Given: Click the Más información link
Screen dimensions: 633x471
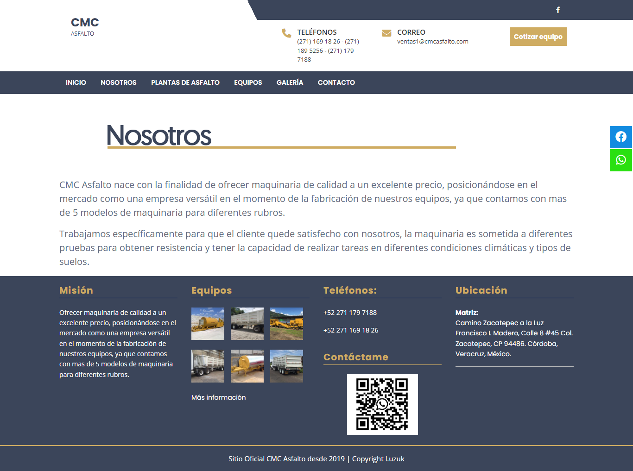Looking at the screenshot, I should 218,397.
